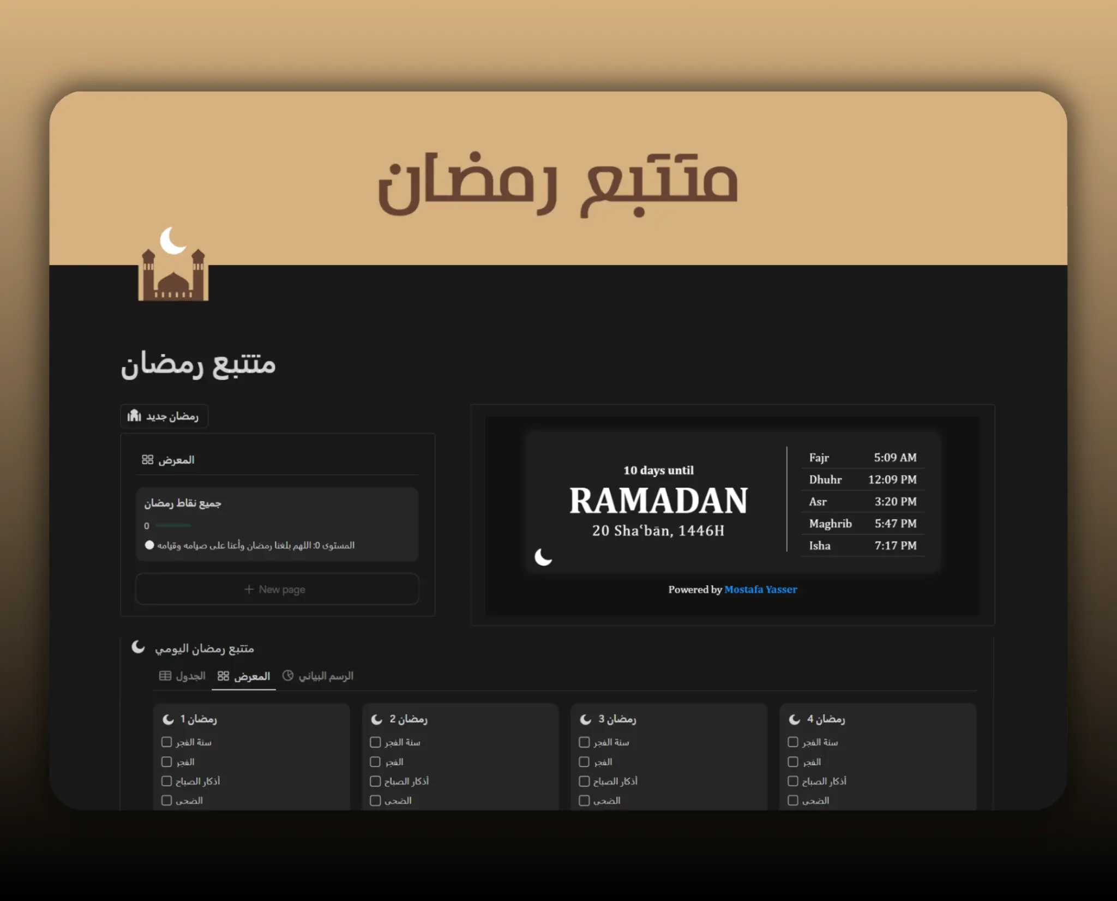This screenshot has height=901, width=1117.
Task: Click the gallery icon beside المعرض
Action: point(148,459)
